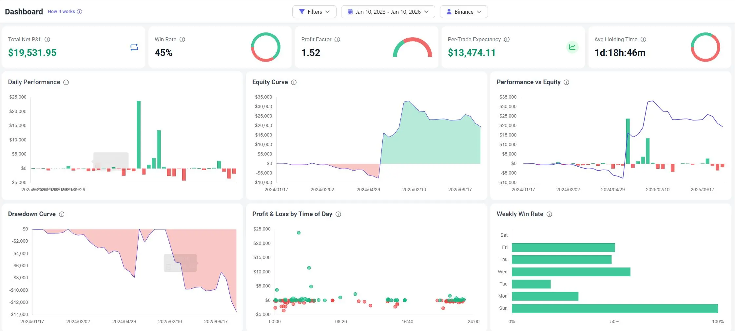Click the Win Rate donut gauge
This screenshot has height=331, width=735.
266,47
